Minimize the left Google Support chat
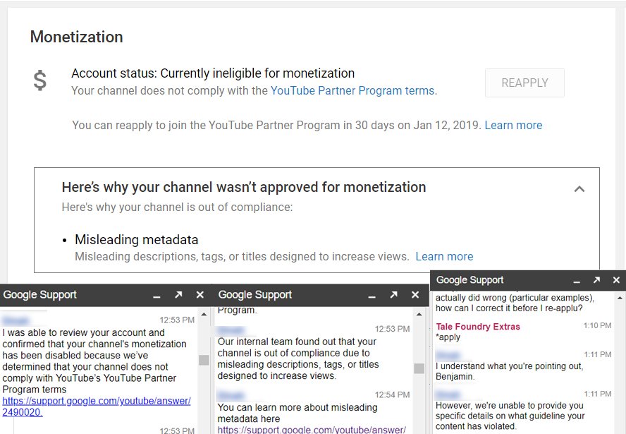The height and width of the screenshot is (434, 626). tap(156, 296)
